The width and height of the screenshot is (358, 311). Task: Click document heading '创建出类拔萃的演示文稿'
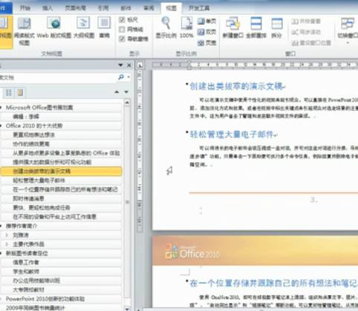tap(236, 86)
